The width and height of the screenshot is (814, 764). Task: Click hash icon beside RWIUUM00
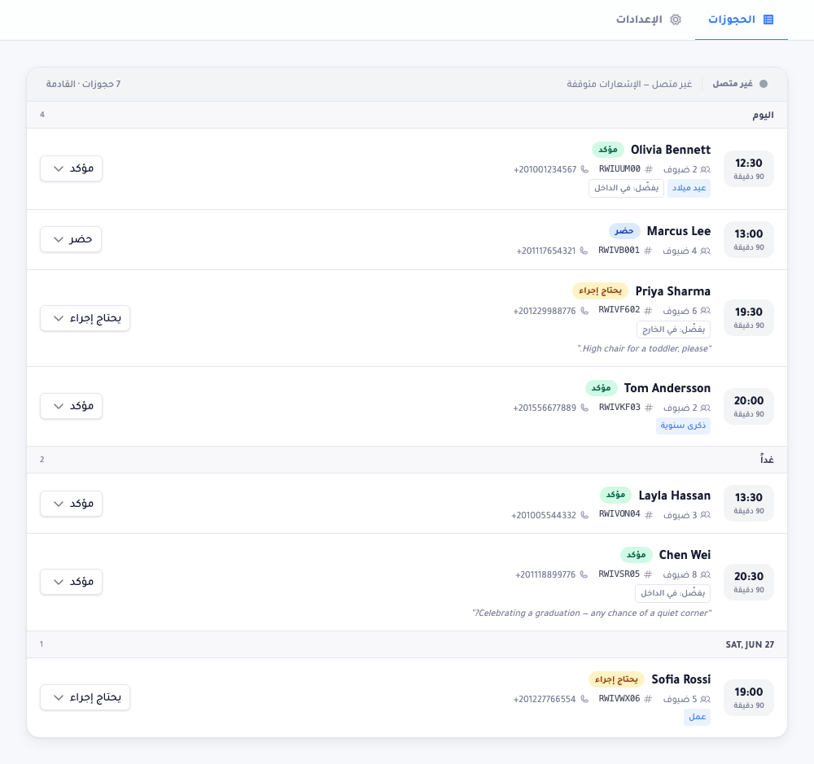coord(649,169)
